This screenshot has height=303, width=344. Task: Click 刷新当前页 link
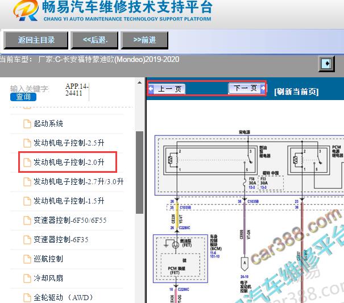pos(296,92)
